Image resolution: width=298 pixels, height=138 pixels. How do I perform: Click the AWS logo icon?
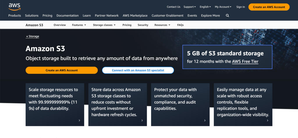pyautogui.click(x=14, y=6)
